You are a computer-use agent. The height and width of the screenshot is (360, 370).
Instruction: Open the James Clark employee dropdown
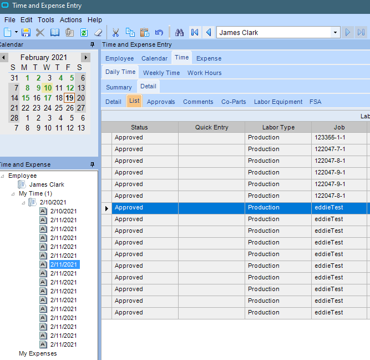click(335, 33)
